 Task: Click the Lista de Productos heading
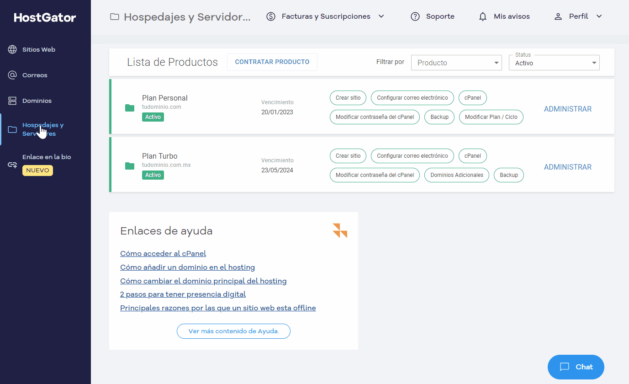(173, 62)
